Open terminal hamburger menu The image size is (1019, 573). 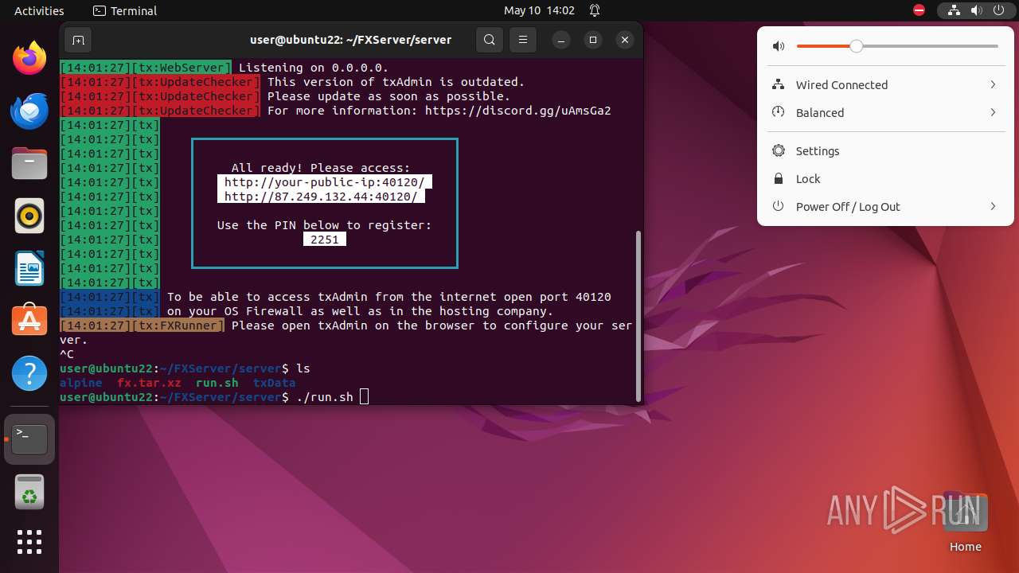point(522,40)
